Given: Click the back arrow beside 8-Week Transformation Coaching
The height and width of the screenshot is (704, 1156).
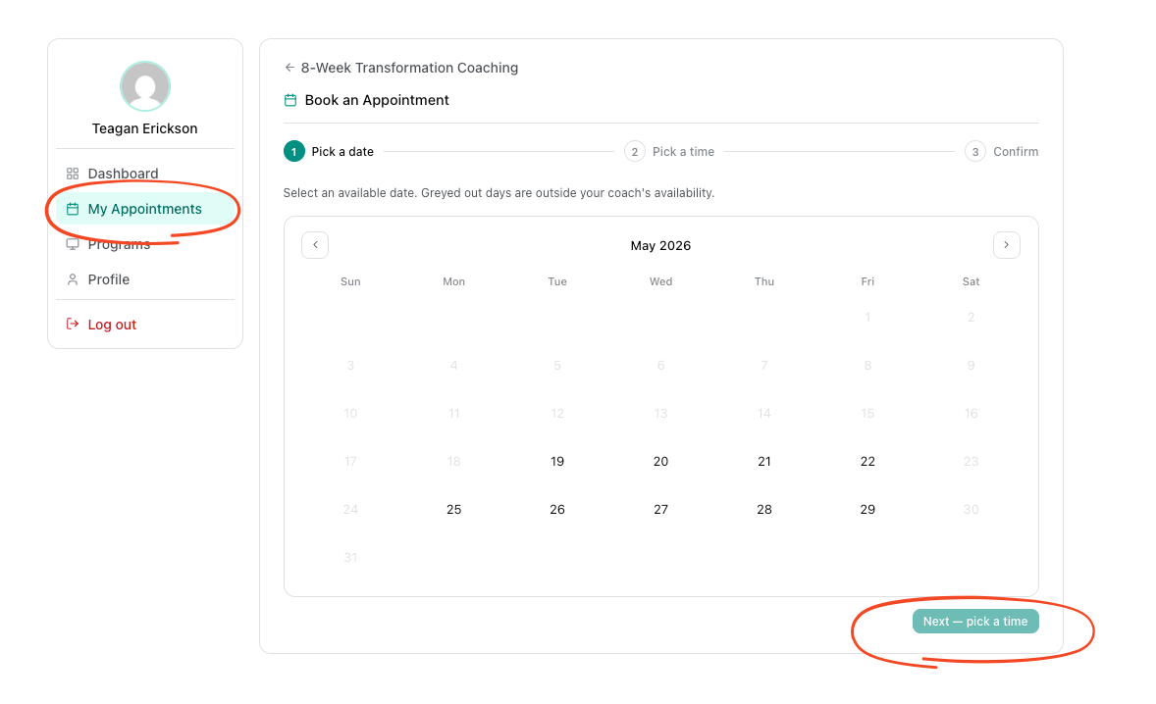Looking at the screenshot, I should (x=289, y=68).
